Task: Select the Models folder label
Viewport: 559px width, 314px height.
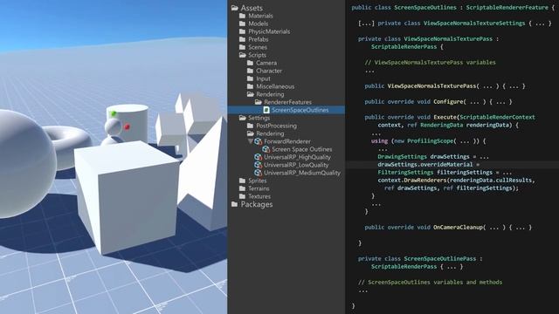Action: click(259, 24)
